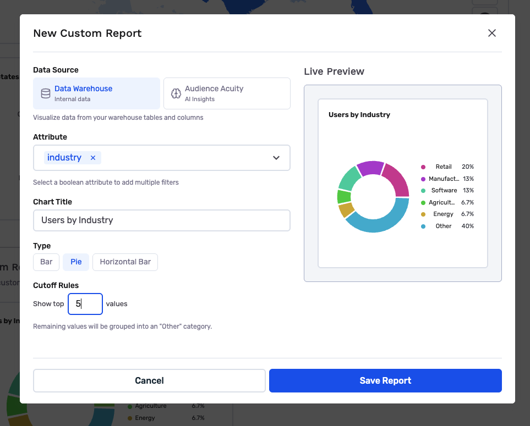Click the purple slice of donut chart
The height and width of the screenshot is (426, 530).
click(370, 168)
